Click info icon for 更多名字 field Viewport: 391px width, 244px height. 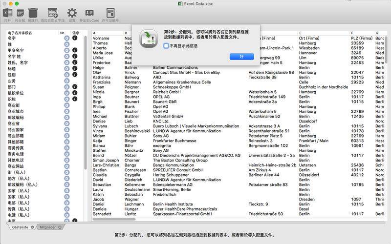(75, 50)
